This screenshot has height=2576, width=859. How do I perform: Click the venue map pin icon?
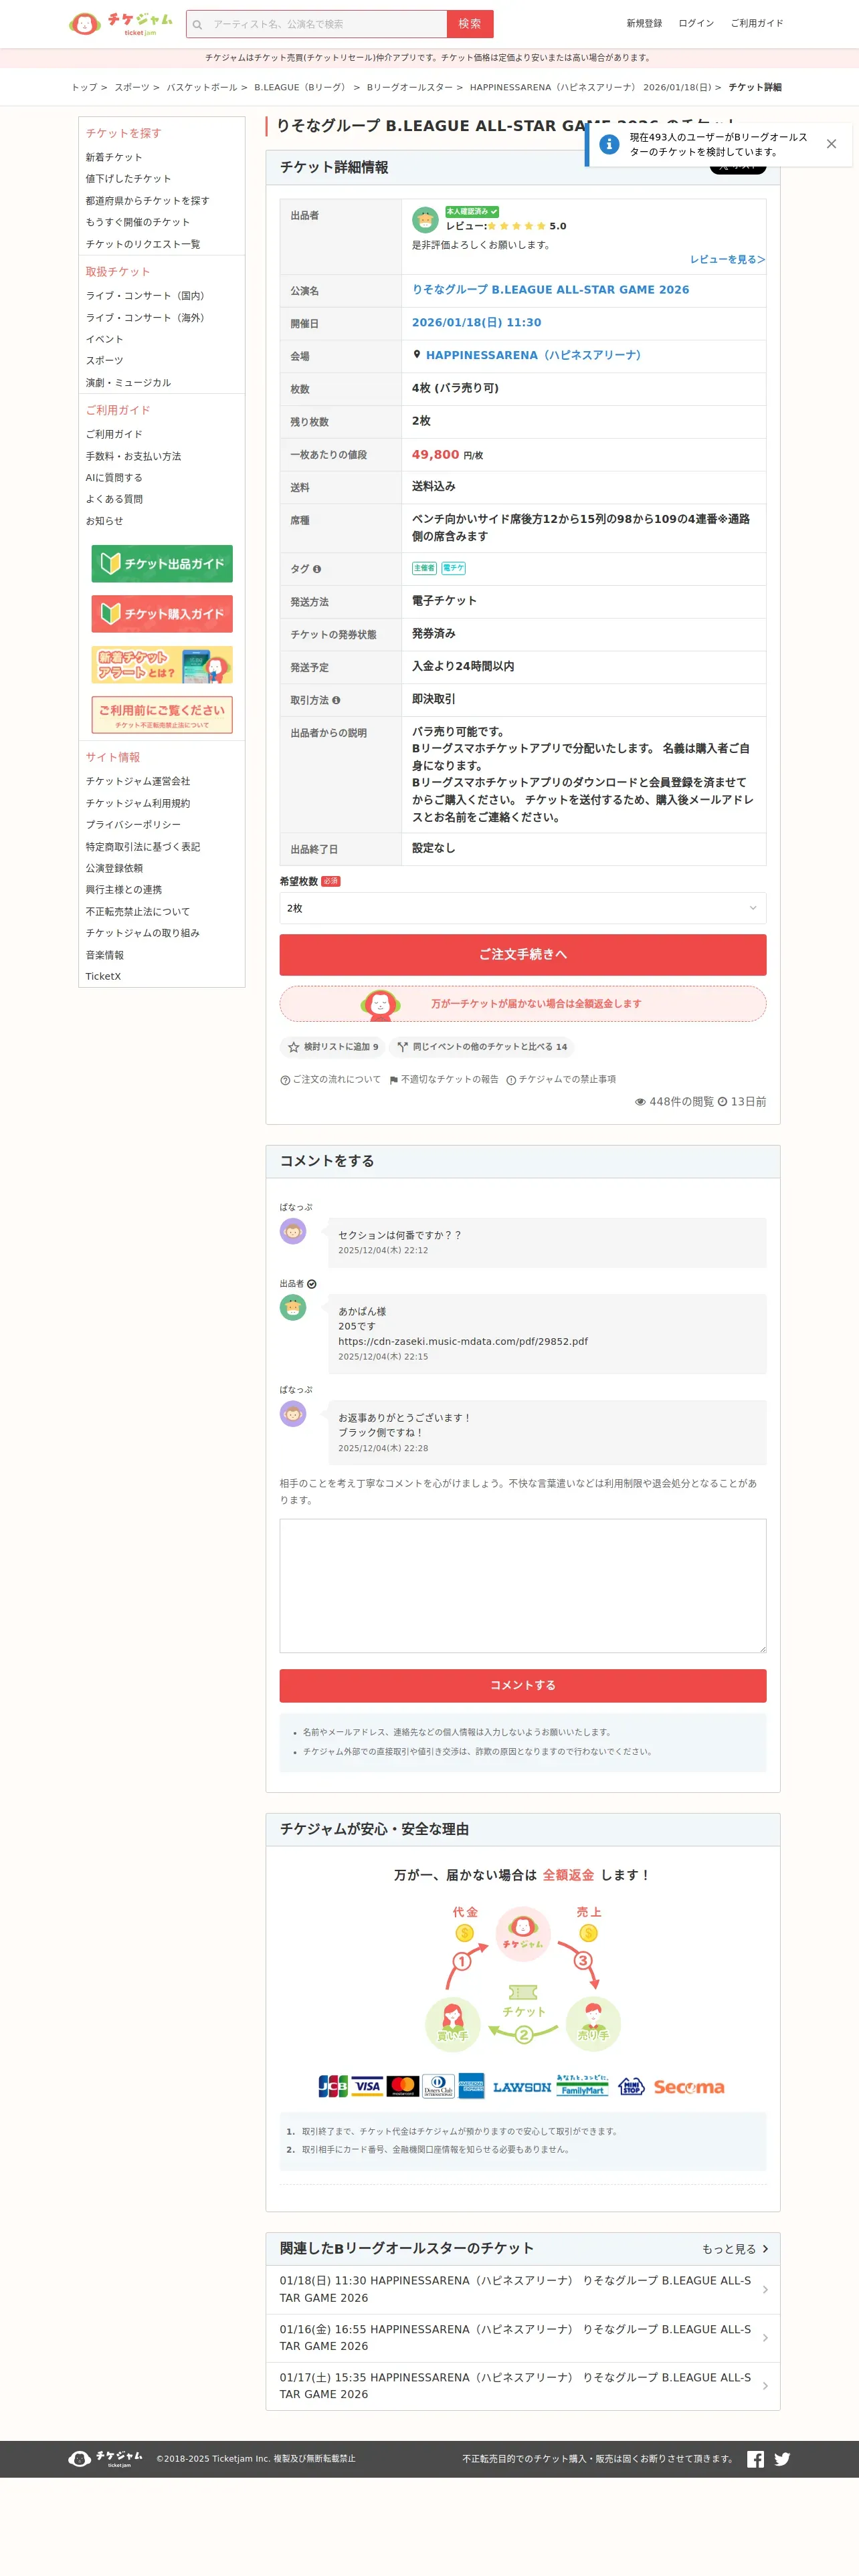coord(417,354)
